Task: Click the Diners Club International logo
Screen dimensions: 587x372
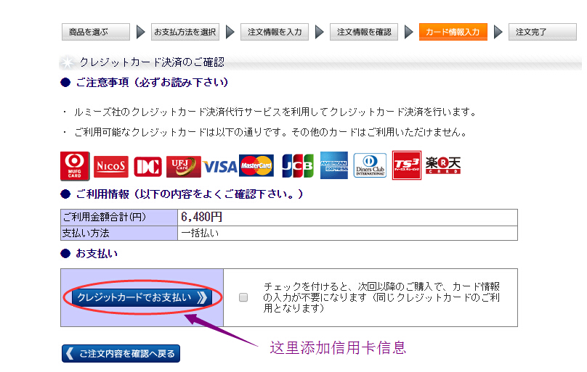Action: point(370,166)
